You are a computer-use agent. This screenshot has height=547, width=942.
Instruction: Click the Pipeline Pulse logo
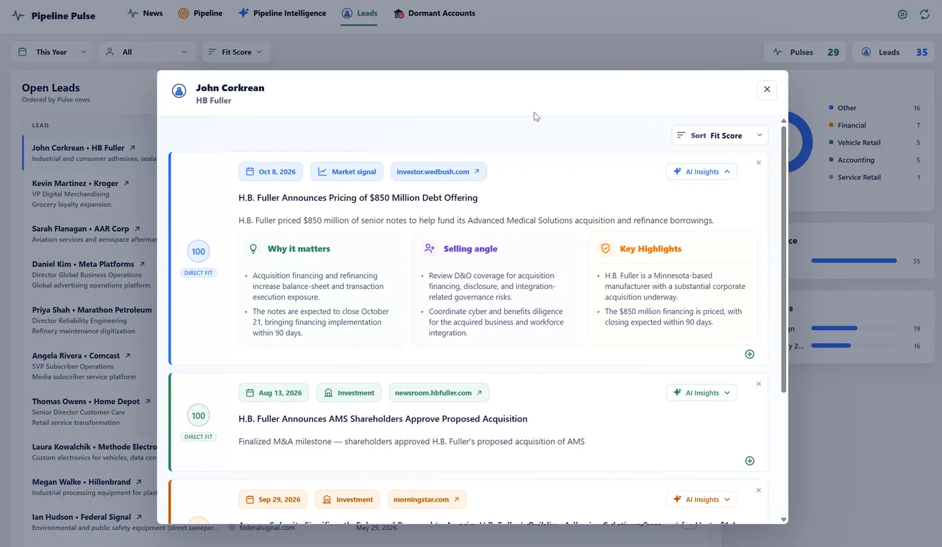pyautogui.click(x=54, y=15)
